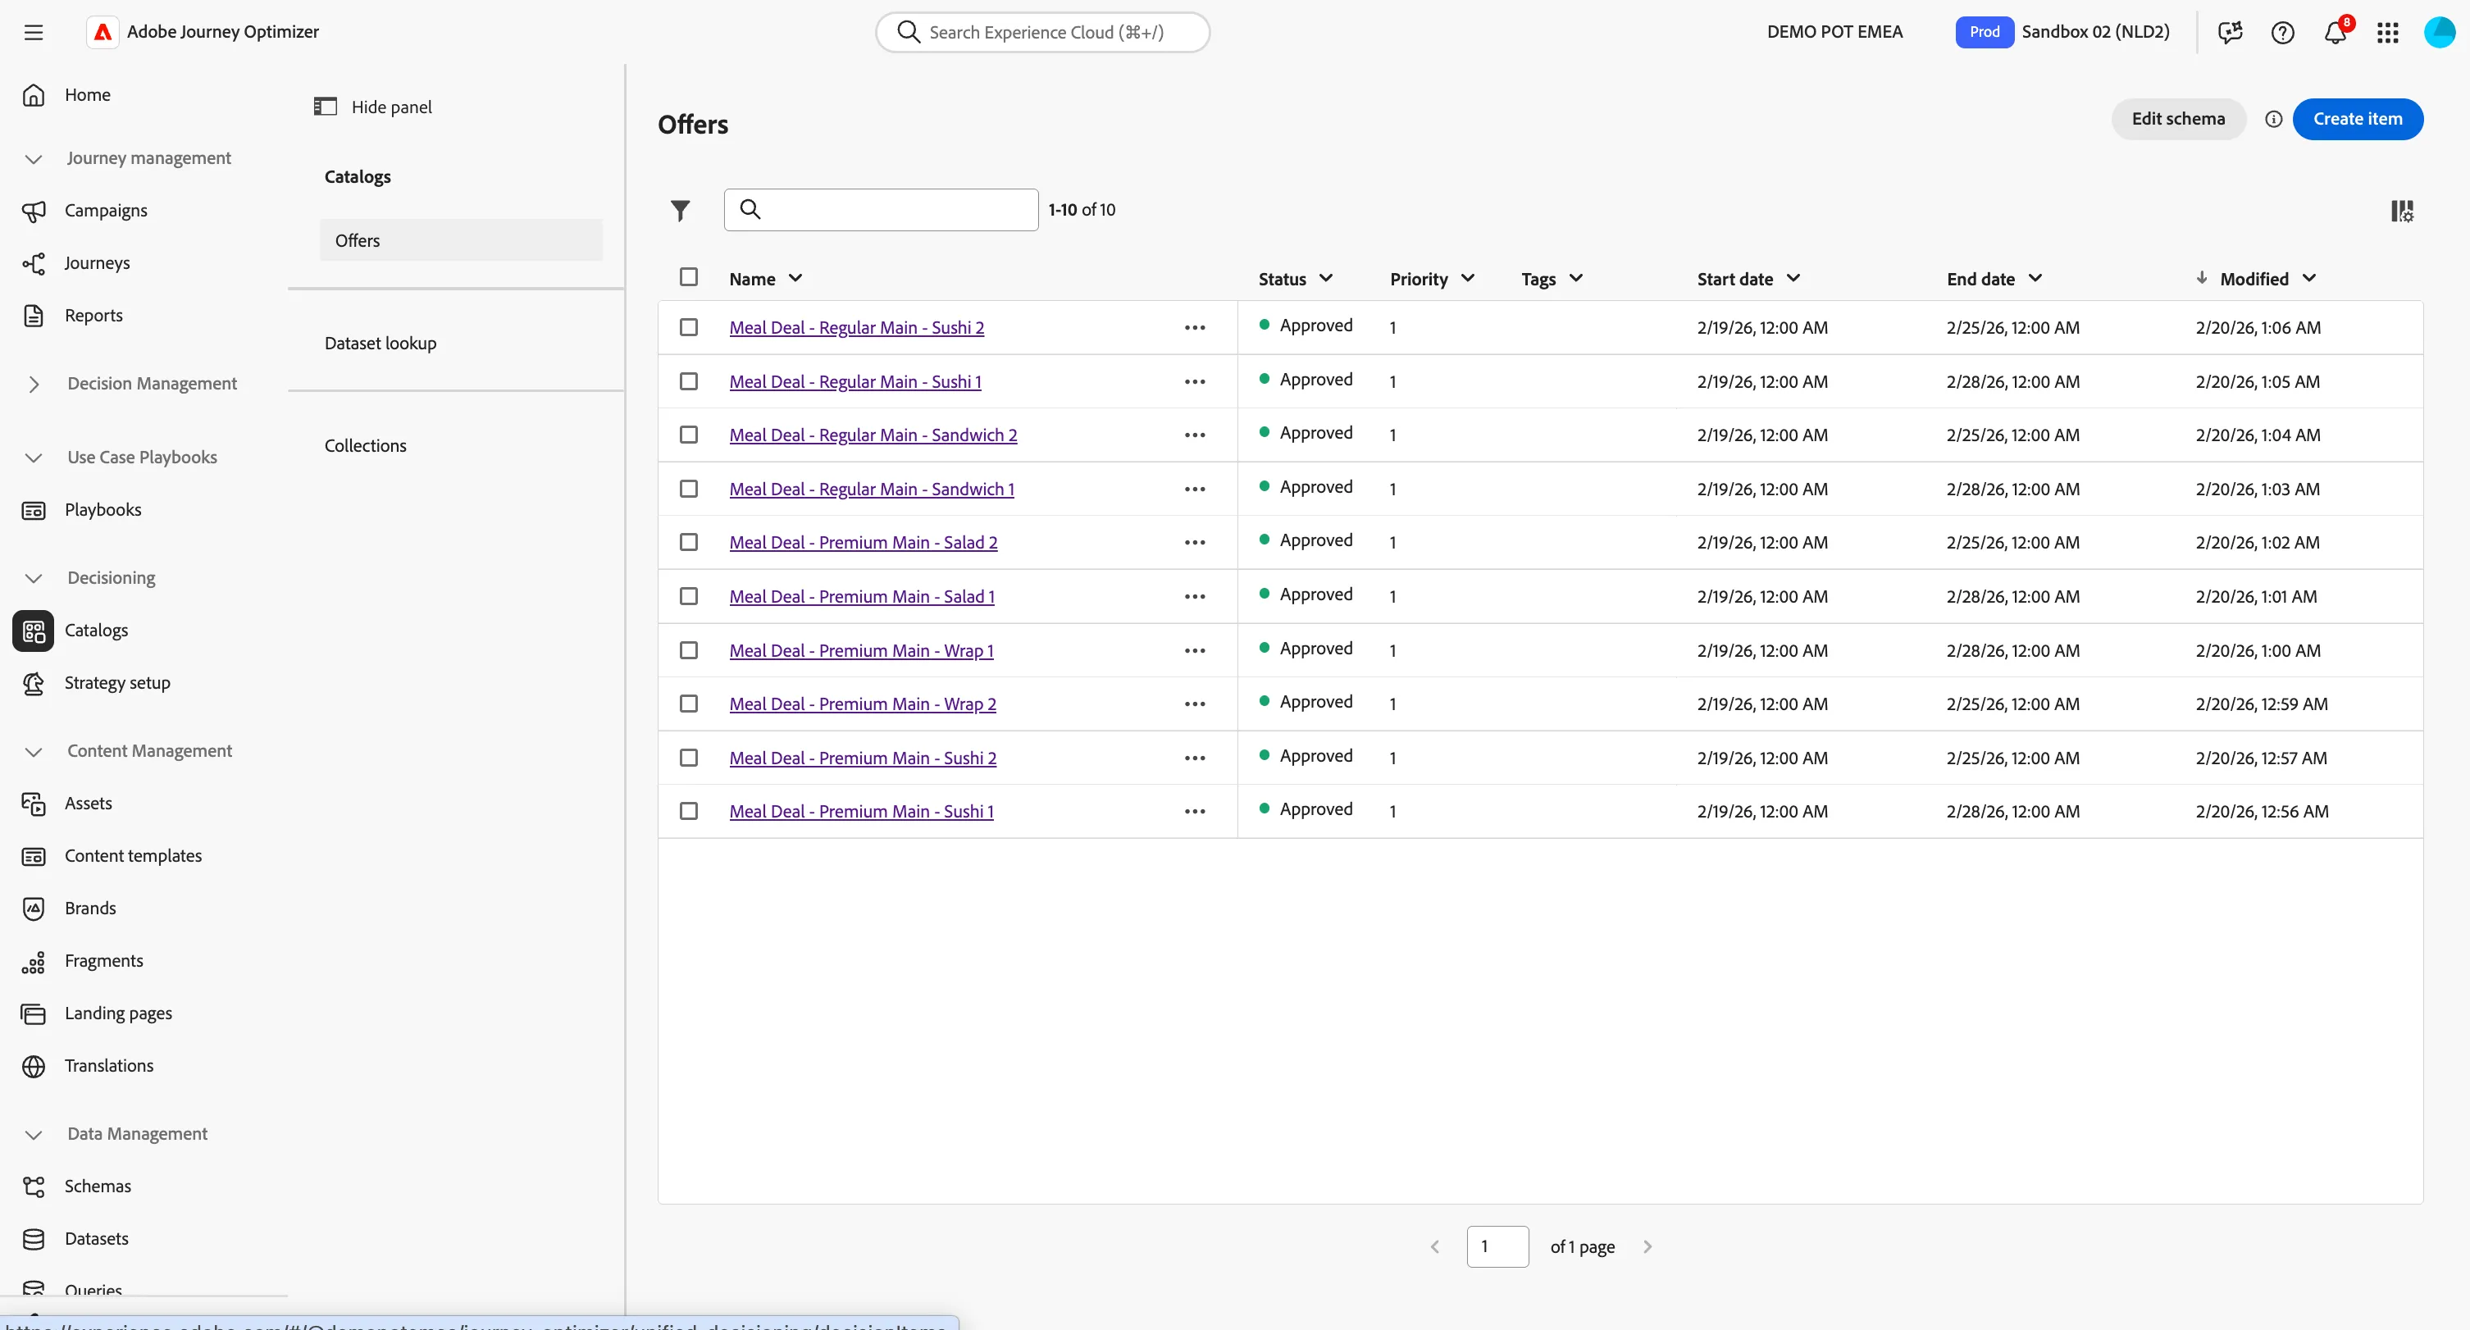Screen dimensions: 2470x1330
Task: Select Collections in the panel
Action: coord(365,446)
